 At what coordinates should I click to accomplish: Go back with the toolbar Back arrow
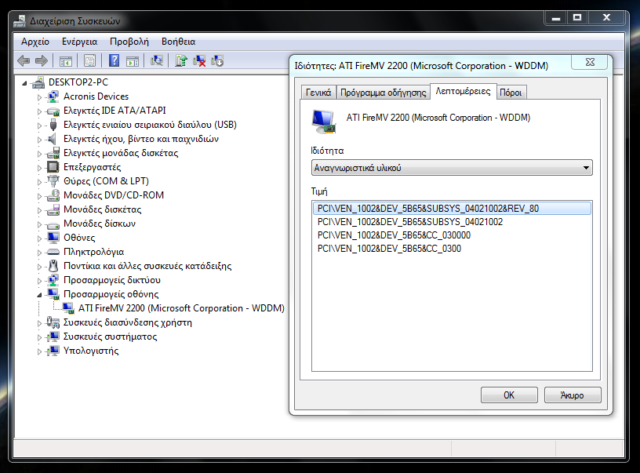coord(24,61)
